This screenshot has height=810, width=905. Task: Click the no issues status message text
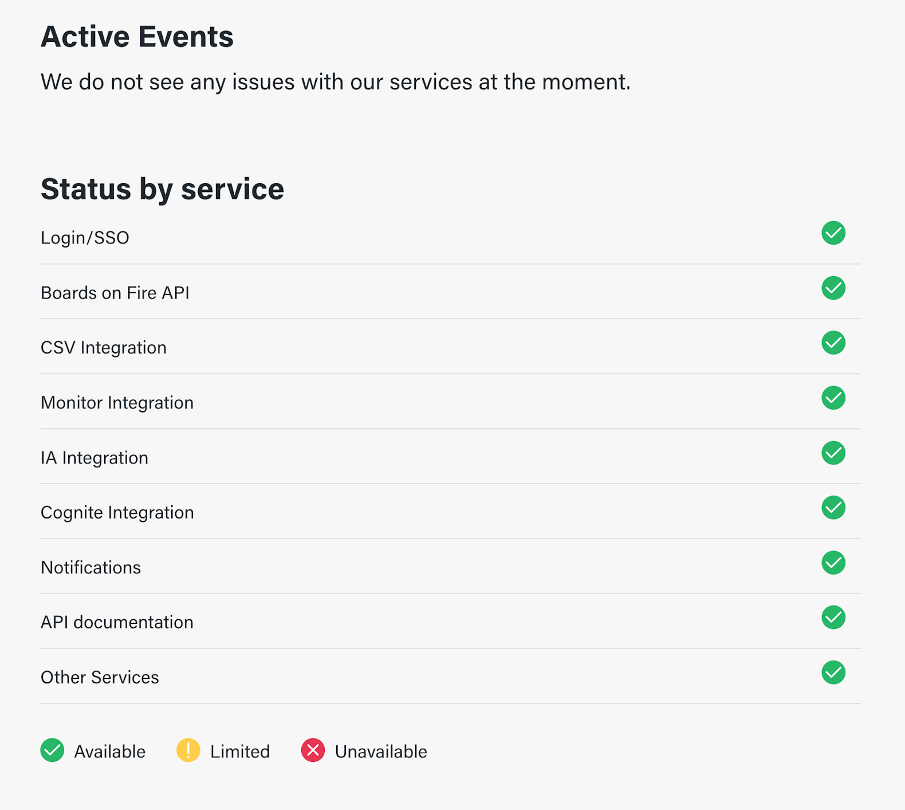tap(335, 82)
